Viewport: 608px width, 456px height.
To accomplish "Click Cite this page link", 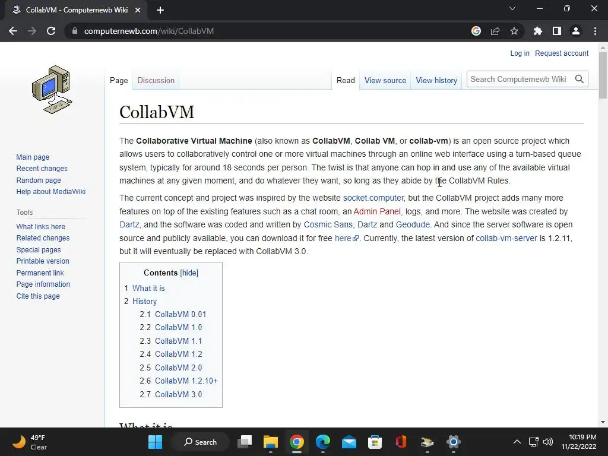I will click(38, 296).
